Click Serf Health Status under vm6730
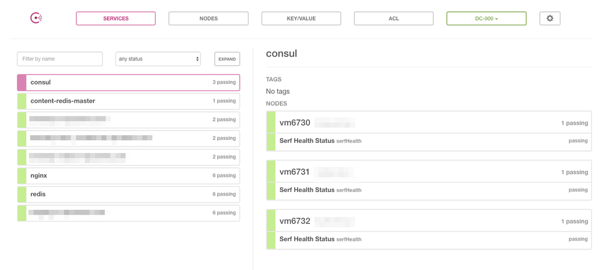 point(307,141)
